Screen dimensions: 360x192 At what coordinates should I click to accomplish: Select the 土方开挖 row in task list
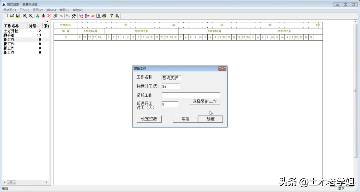[11, 31]
